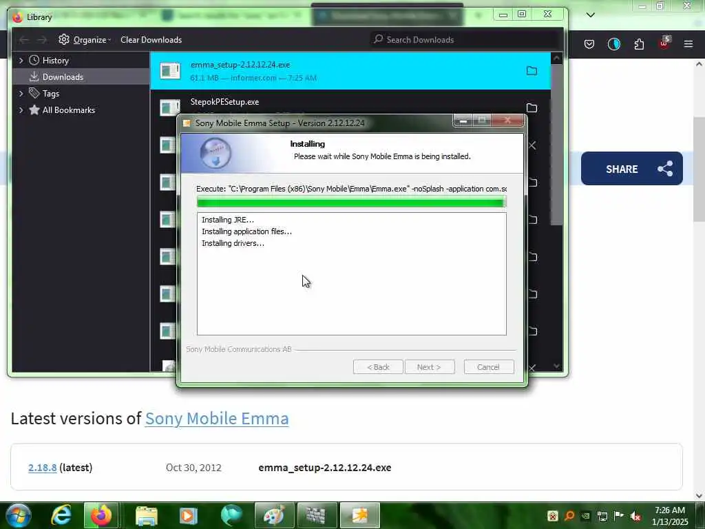Select History in the Library sidebar
This screenshot has width=705, height=529.
click(55, 61)
